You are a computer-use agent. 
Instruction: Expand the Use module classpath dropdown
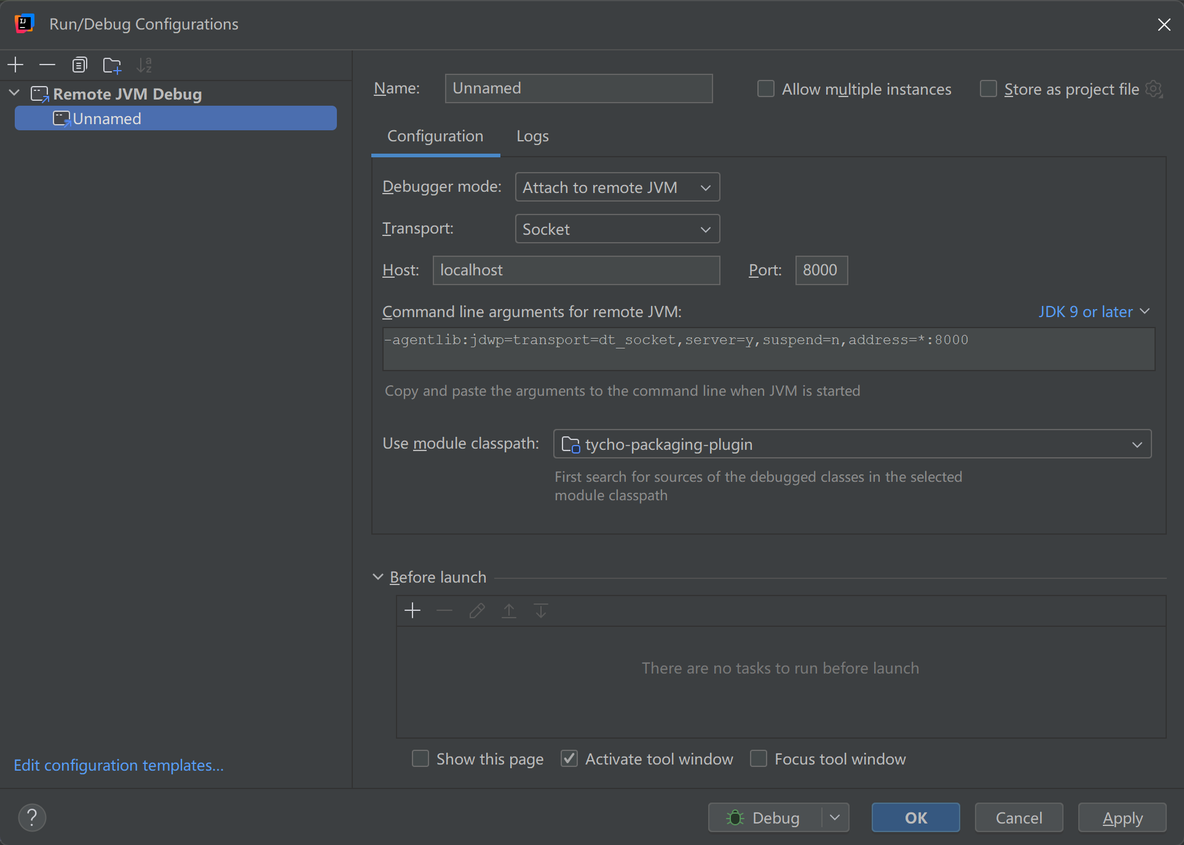(x=852, y=444)
